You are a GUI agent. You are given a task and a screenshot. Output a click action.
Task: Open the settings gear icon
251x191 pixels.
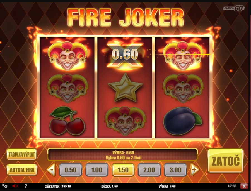(5, 186)
